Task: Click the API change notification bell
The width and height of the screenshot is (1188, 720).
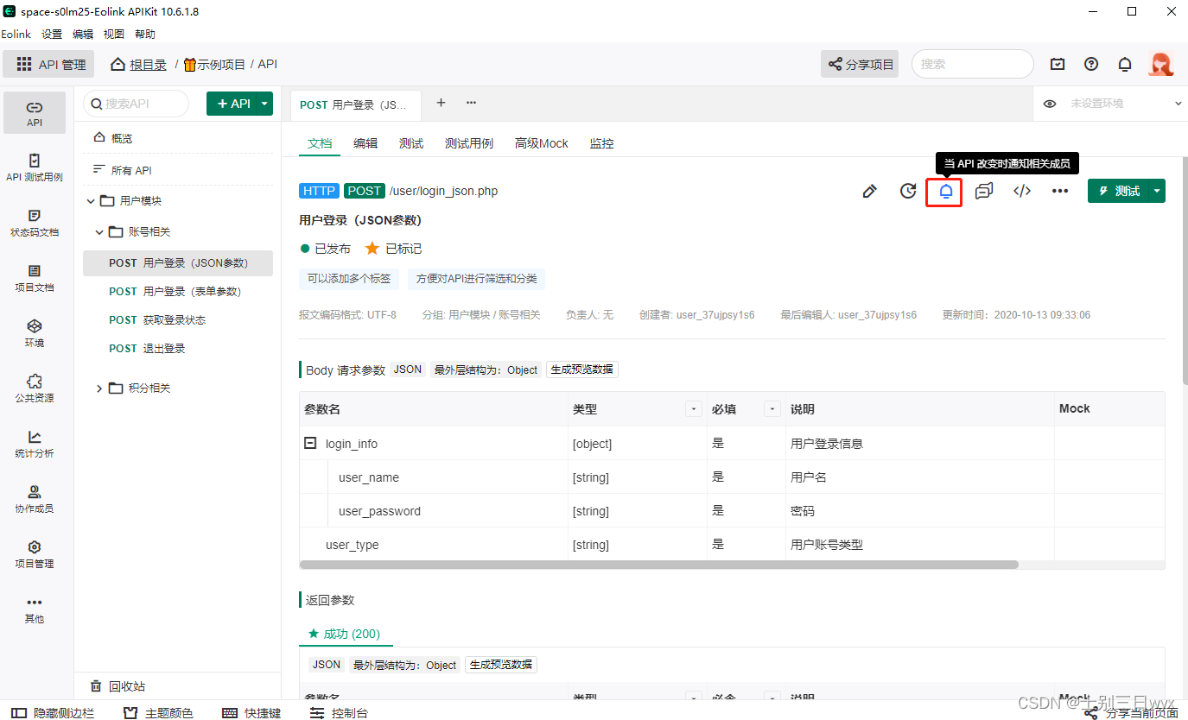Action: 946,191
